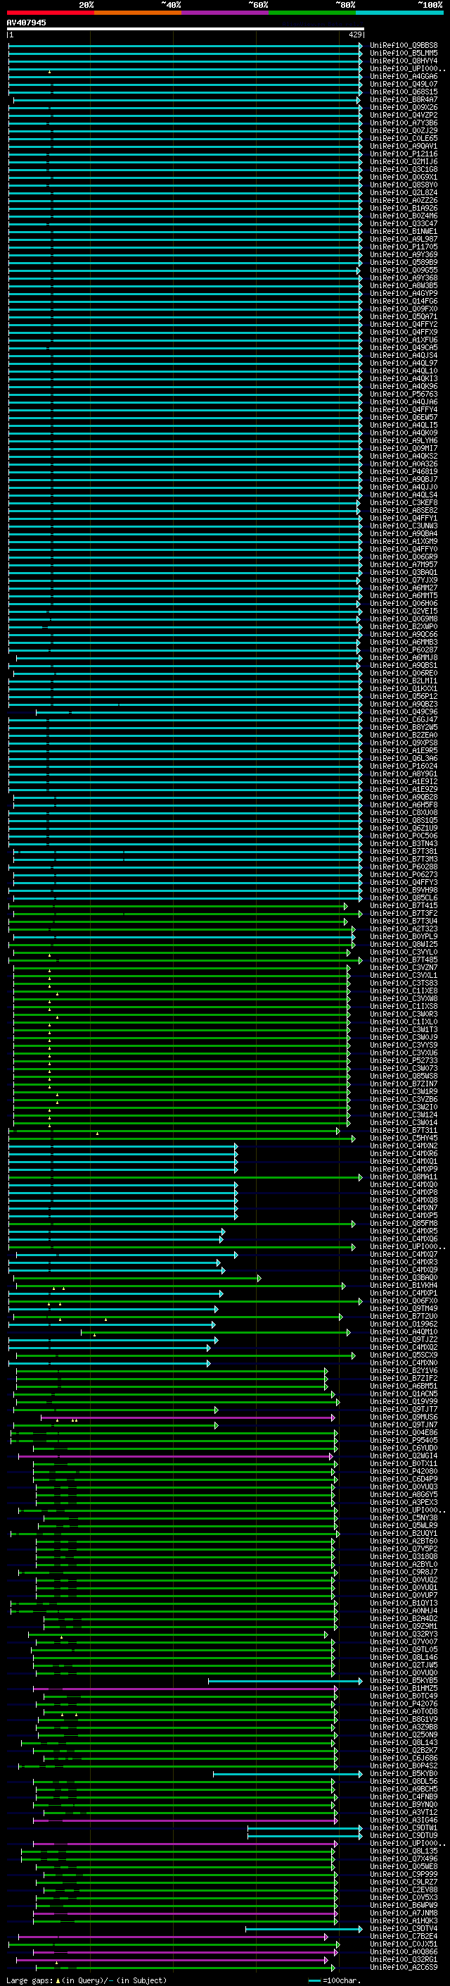Open hit UniRef100_C4MXR6
450x1986 pixels.
pos(404,1153)
